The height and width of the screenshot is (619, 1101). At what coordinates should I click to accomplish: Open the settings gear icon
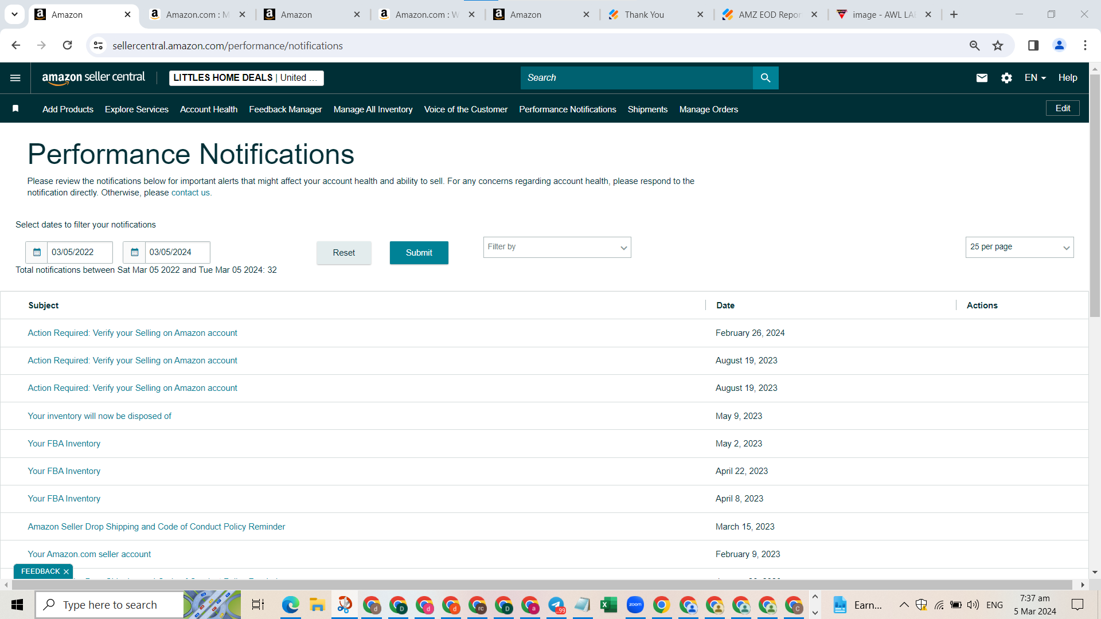[x=1006, y=78]
